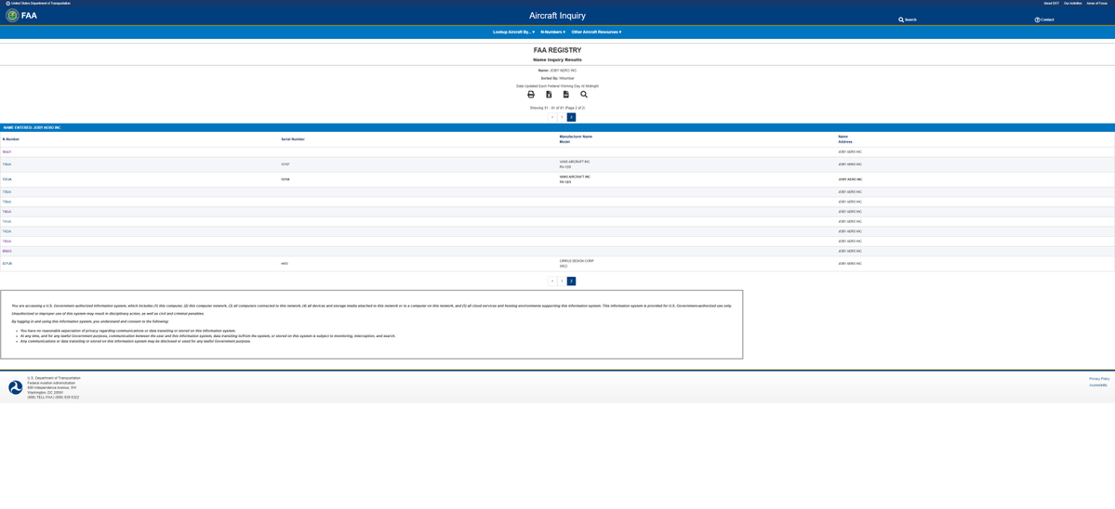The image size is (1115, 509).
Task: Expand the N-Numbers menu
Action: click(552, 32)
